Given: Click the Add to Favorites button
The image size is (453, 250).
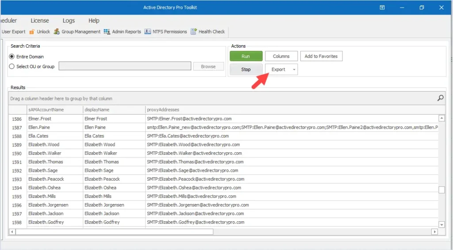Looking at the screenshot, I should coord(321,56).
